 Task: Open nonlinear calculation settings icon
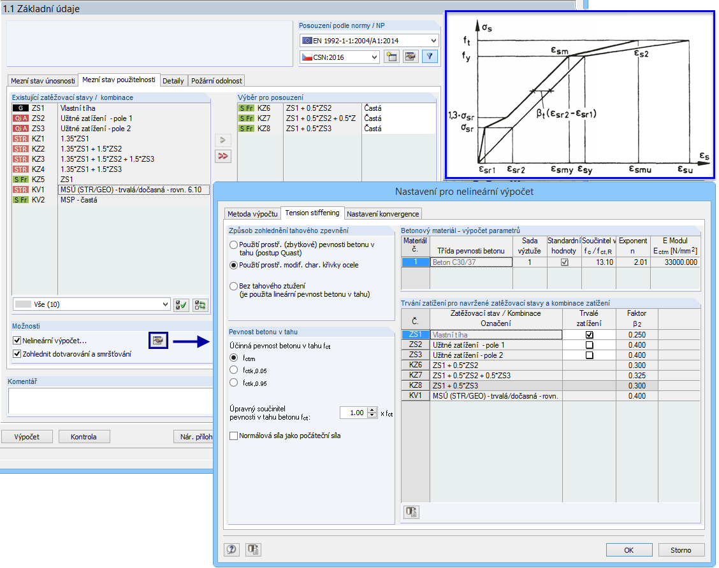[157, 341]
